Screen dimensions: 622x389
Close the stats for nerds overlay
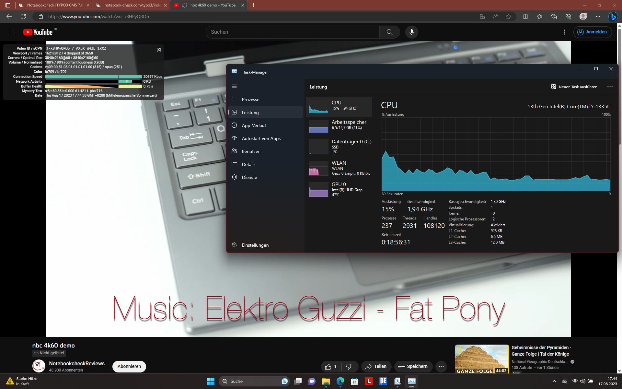click(x=159, y=50)
